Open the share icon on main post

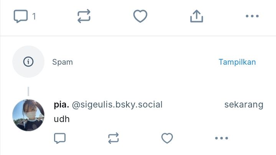[x=197, y=16]
